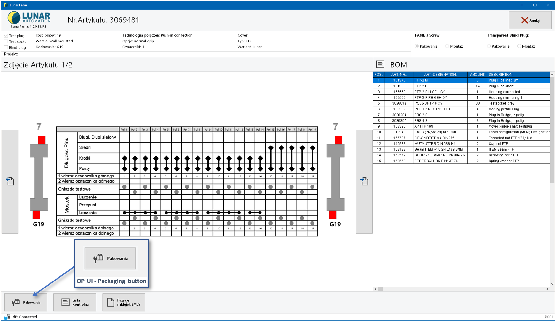The width and height of the screenshot is (556, 322).
Task: Select BOM row AP FTP 169
Action: pos(461,126)
